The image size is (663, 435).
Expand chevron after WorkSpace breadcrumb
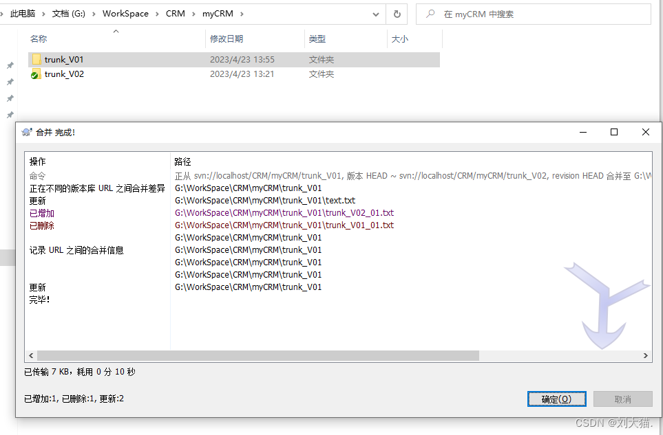[x=157, y=14]
